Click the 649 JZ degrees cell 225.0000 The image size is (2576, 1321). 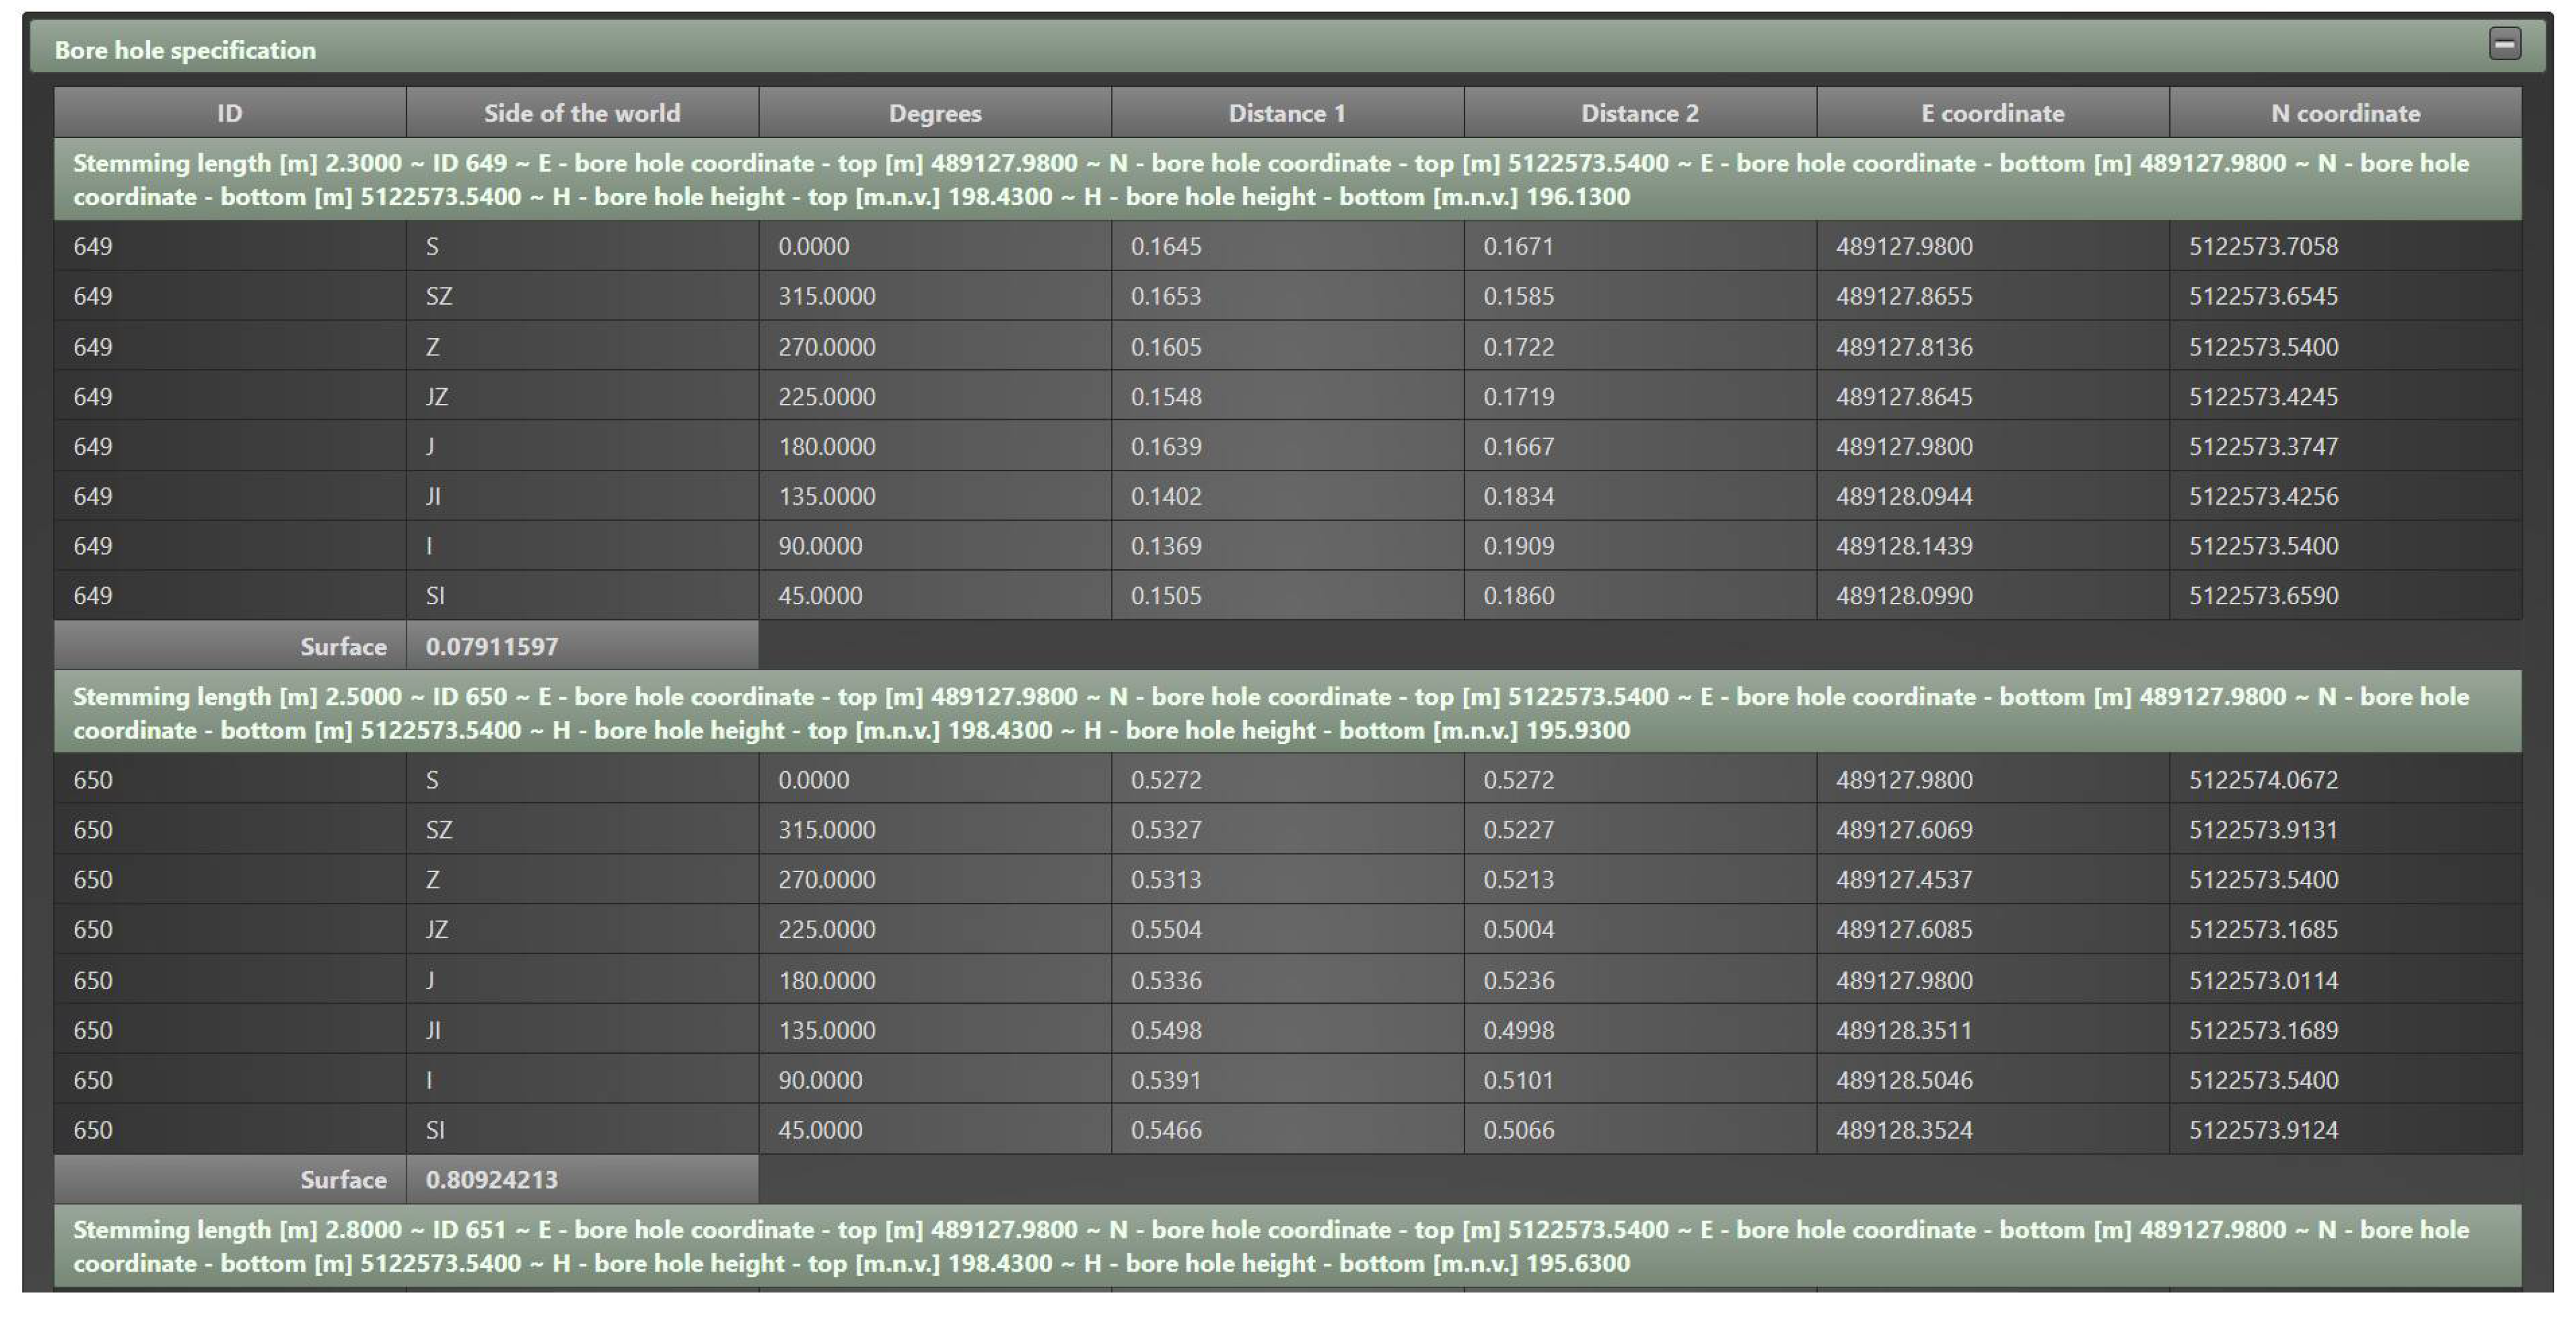click(826, 397)
